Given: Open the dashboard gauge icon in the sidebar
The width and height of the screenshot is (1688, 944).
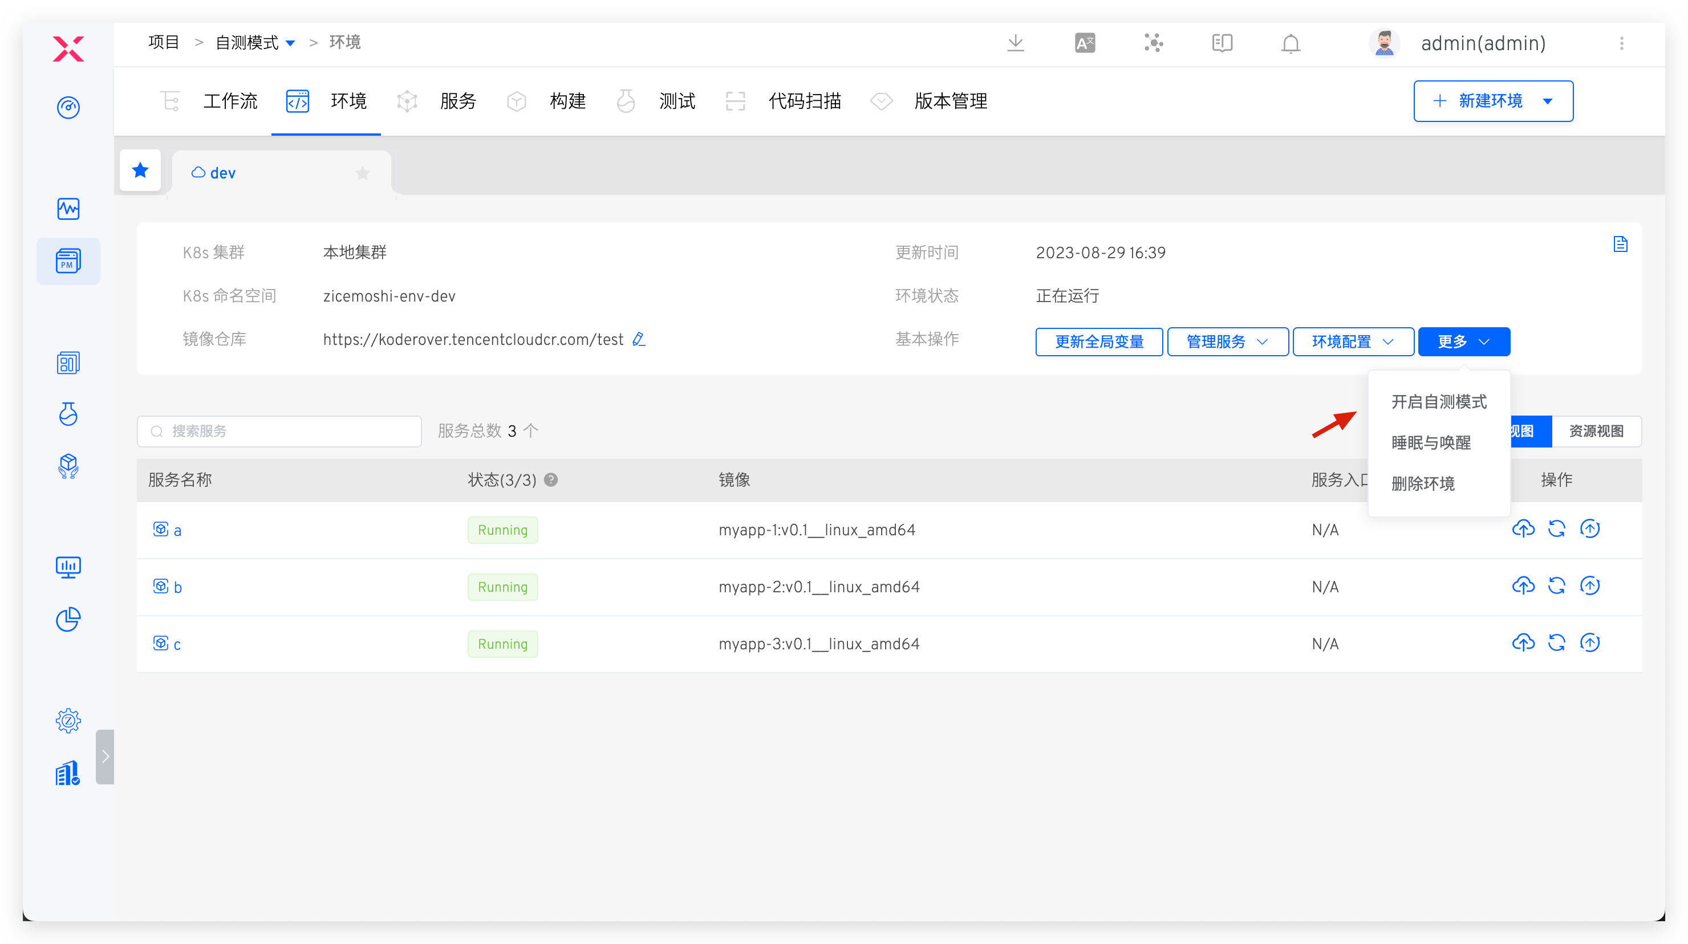Looking at the screenshot, I should click(68, 107).
